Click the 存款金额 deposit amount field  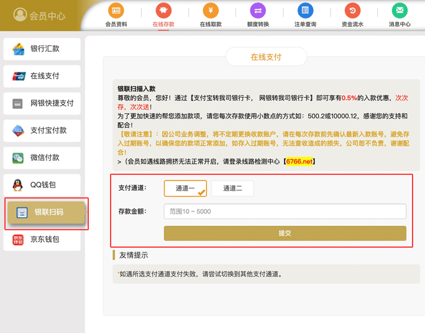[285, 212]
